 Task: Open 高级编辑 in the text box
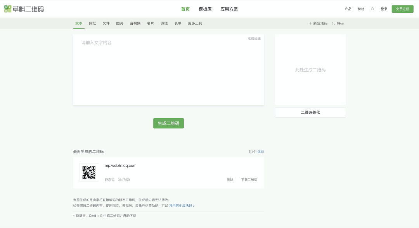tap(254, 39)
